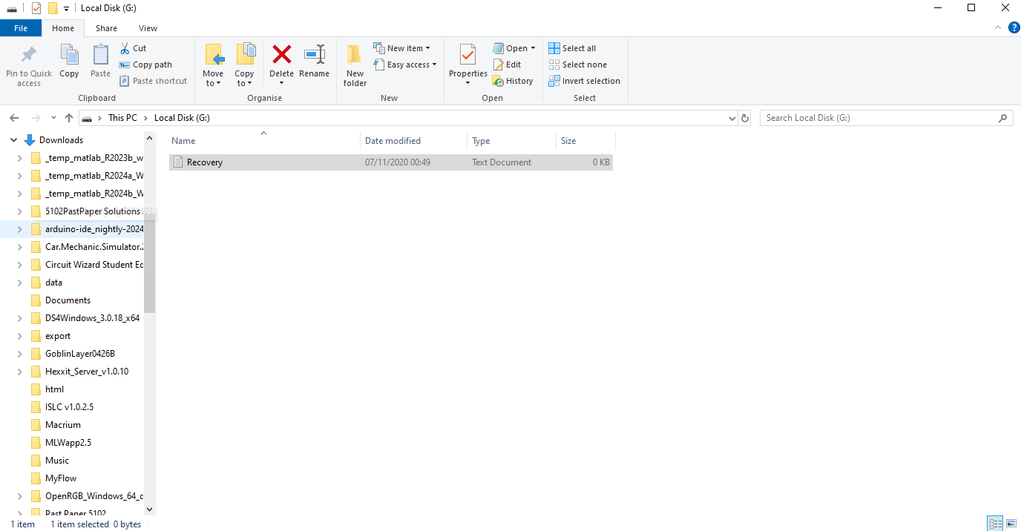Expand the arduino-ide_nightly-2024 folder
The image size is (1021, 531).
19,228
